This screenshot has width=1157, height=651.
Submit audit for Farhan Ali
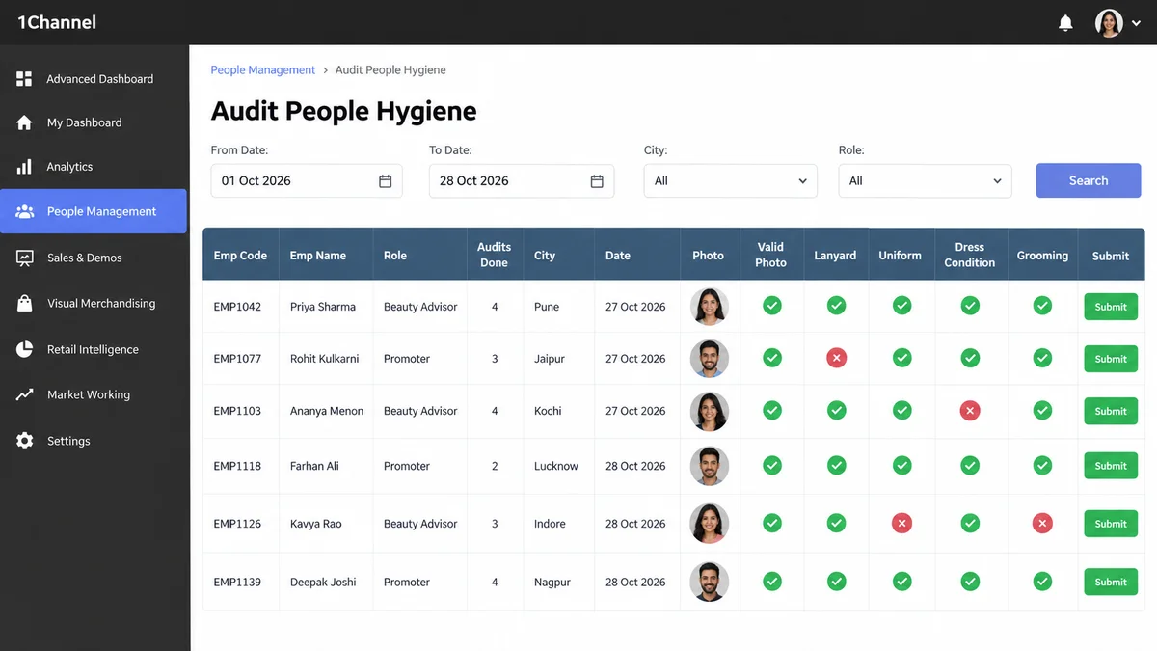[1111, 466]
